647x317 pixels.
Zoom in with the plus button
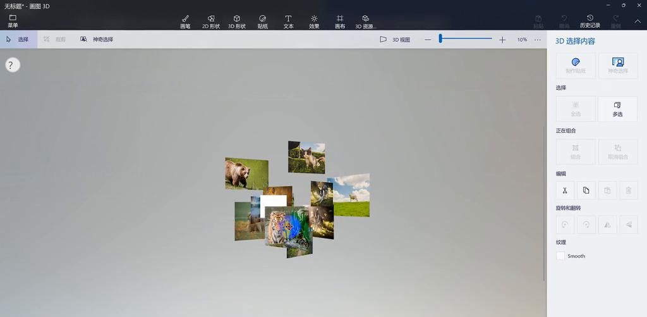click(502, 40)
